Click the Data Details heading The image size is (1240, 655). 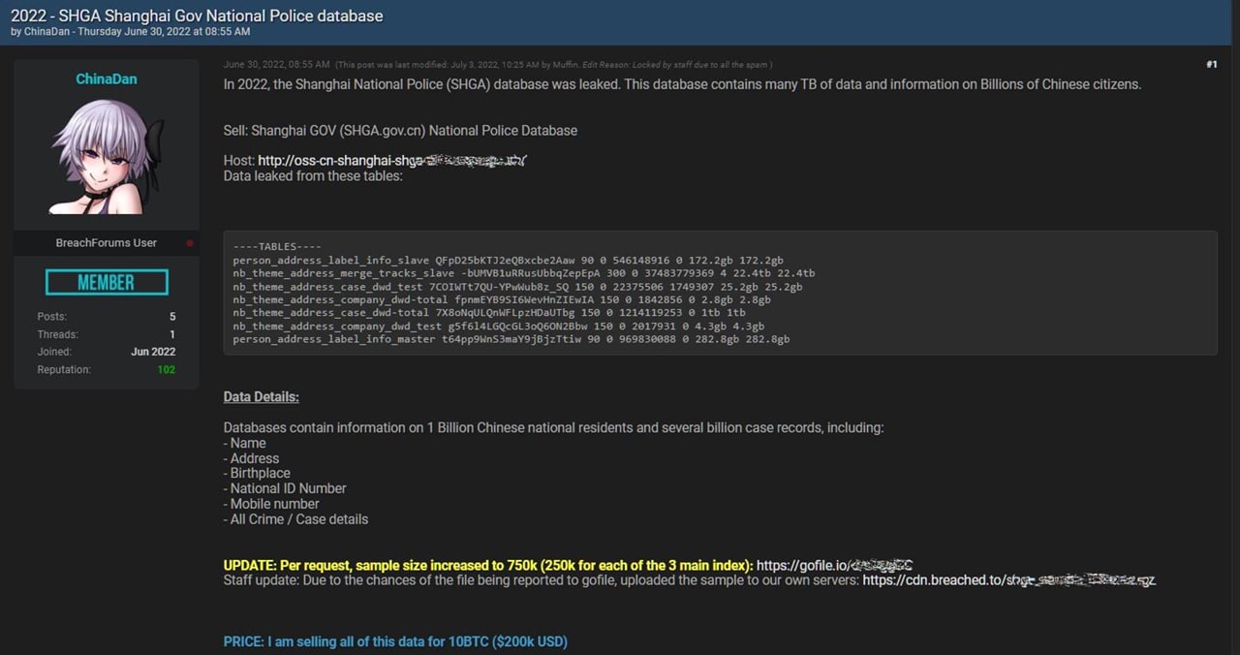(x=262, y=397)
